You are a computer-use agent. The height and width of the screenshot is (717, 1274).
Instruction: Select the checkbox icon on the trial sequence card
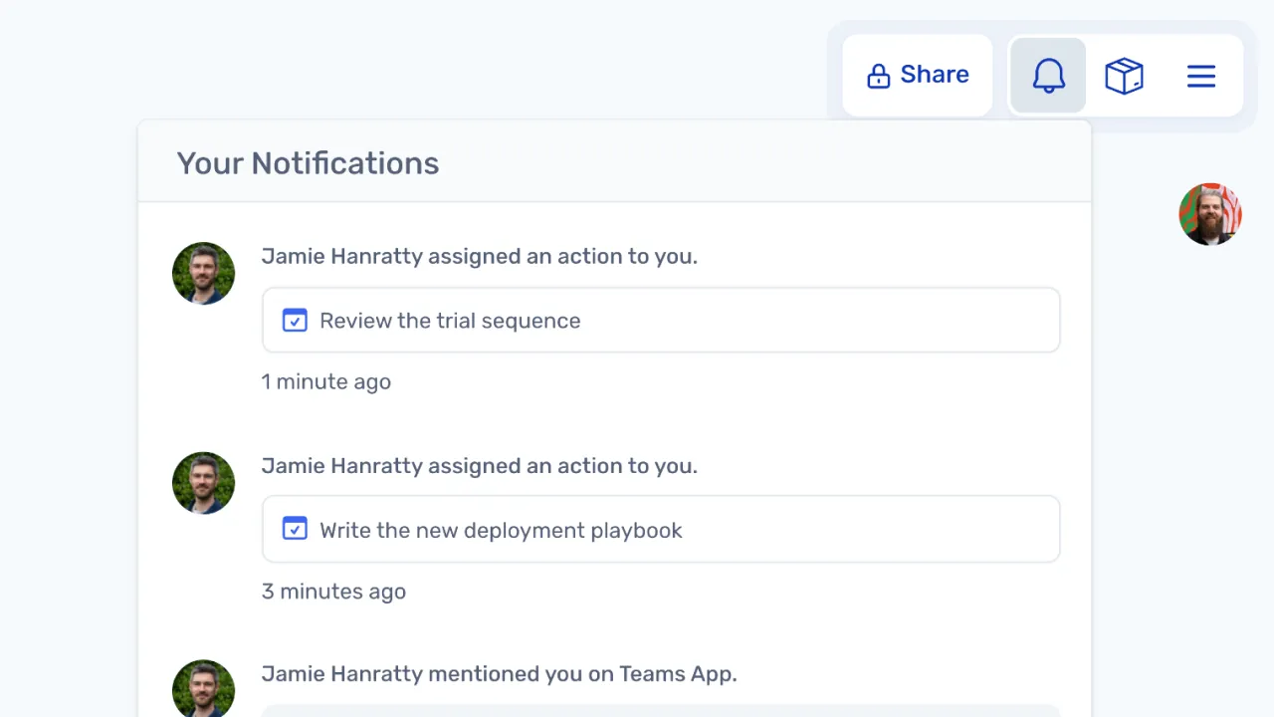tap(295, 320)
